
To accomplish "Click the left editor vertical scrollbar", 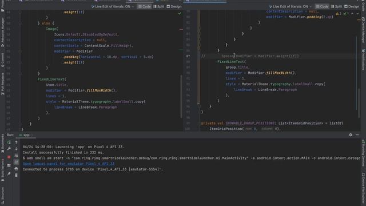I will click(181, 96).
